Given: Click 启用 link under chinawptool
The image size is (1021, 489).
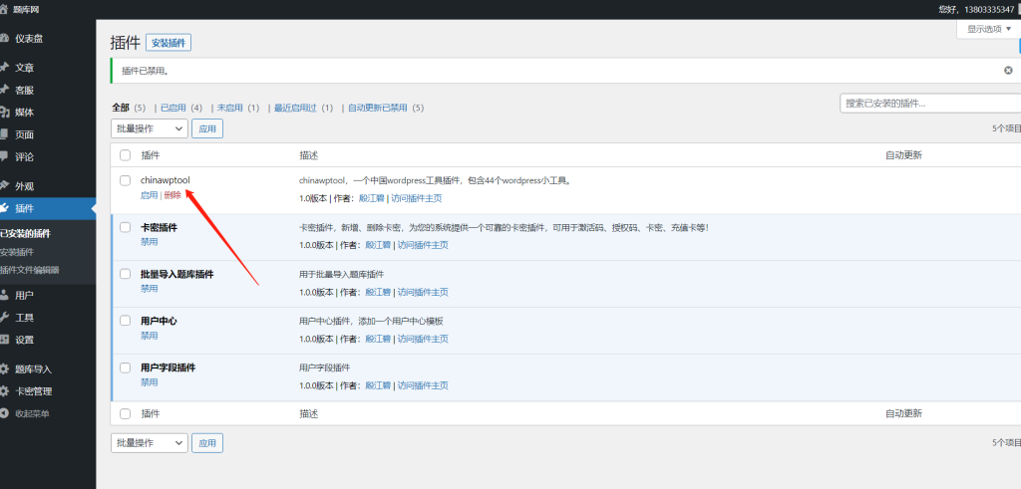Looking at the screenshot, I should click(149, 195).
